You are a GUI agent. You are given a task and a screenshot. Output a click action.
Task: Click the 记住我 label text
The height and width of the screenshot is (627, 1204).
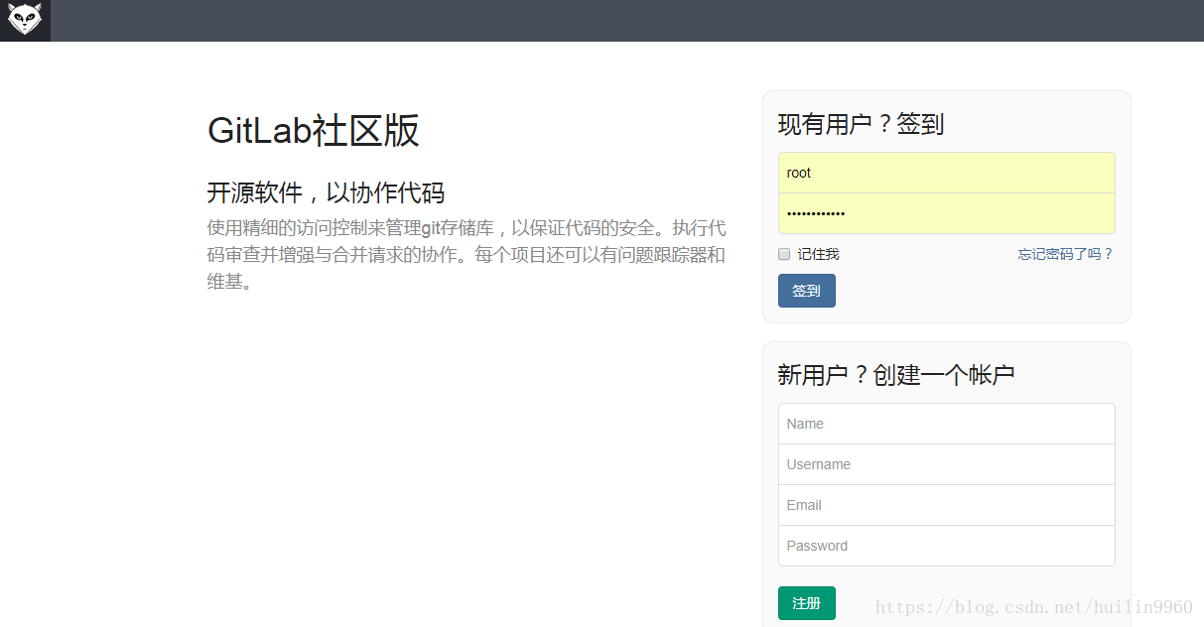pyautogui.click(x=818, y=255)
